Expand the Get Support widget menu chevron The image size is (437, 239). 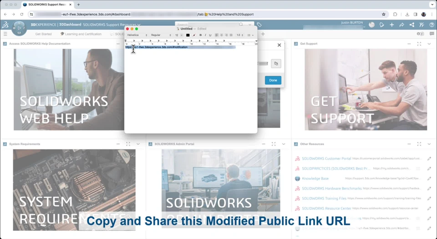point(429,44)
